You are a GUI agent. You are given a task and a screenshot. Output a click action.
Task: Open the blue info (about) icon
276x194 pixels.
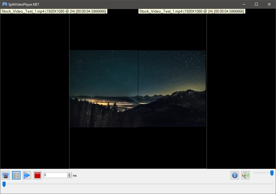235,176
